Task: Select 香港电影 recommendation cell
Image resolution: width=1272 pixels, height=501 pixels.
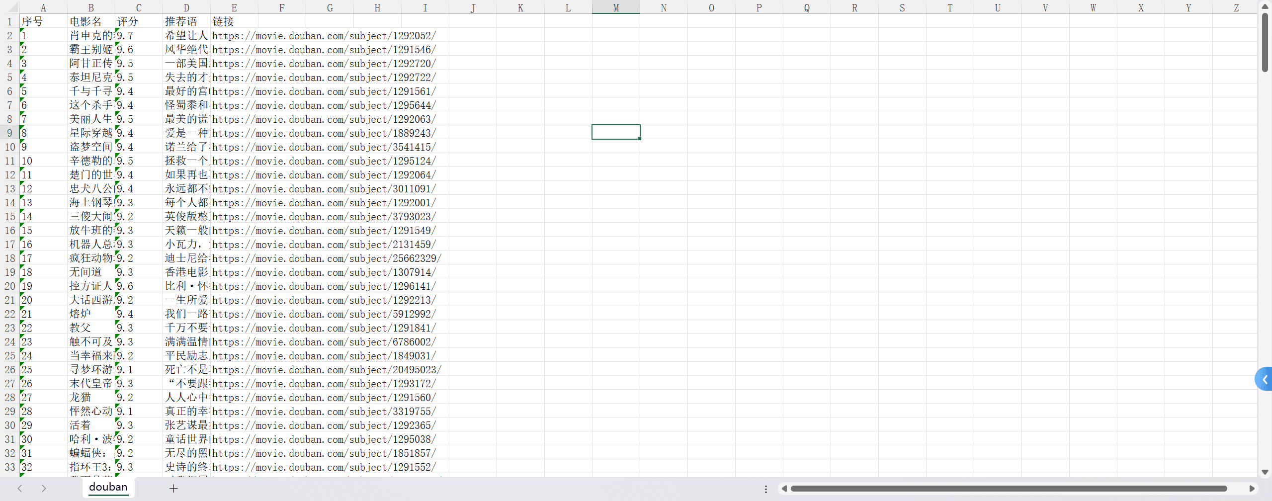Action: tap(186, 272)
